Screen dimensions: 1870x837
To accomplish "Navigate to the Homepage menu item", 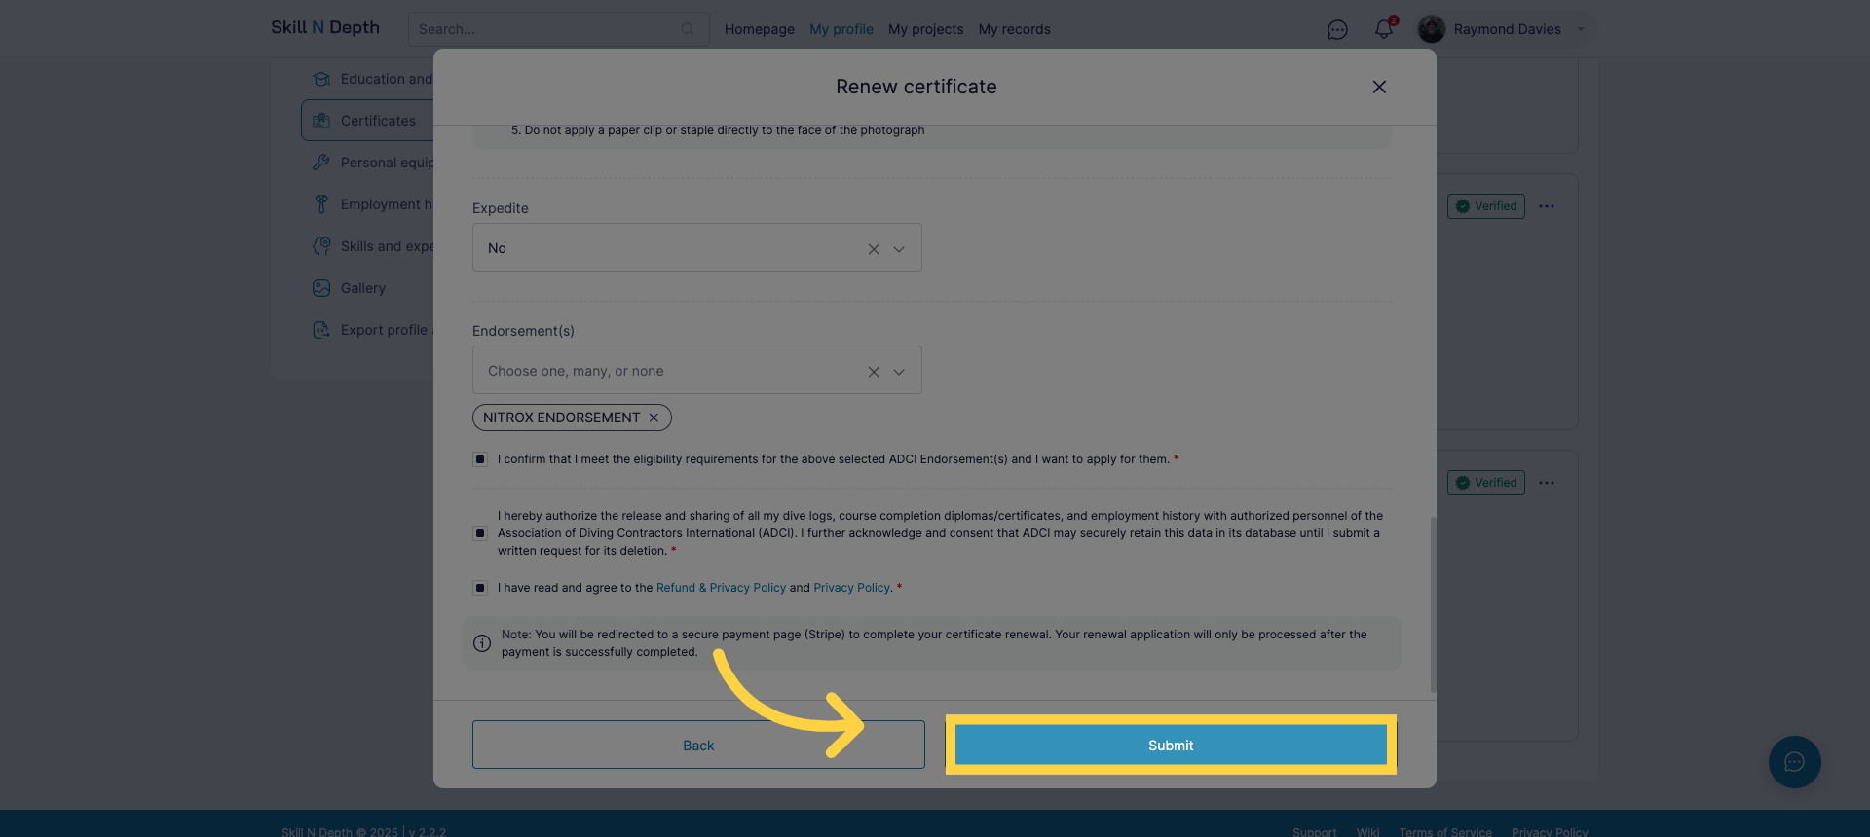I will pyautogui.click(x=759, y=29).
